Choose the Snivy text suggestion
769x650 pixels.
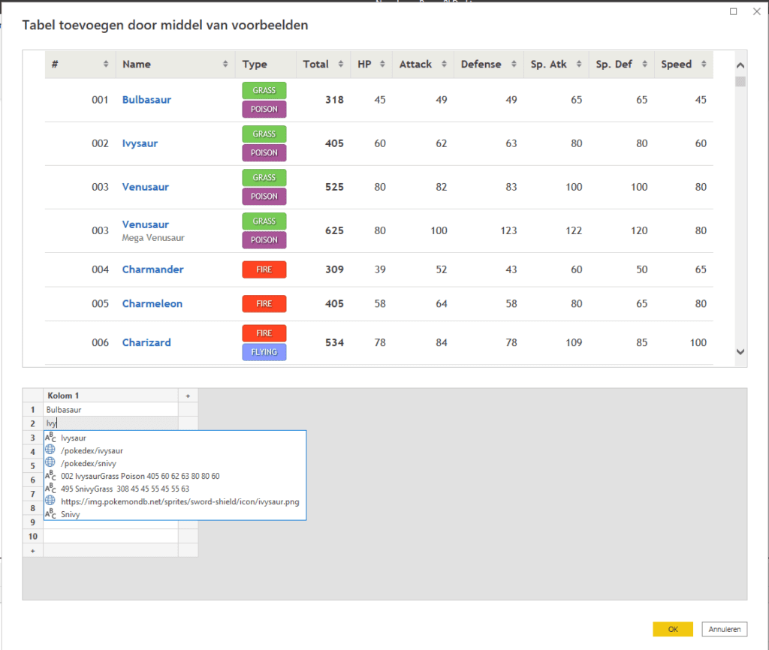point(175,514)
